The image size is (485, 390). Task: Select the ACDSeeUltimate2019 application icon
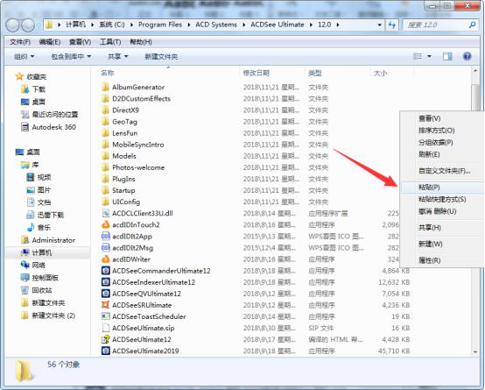[x=105, y=351]
